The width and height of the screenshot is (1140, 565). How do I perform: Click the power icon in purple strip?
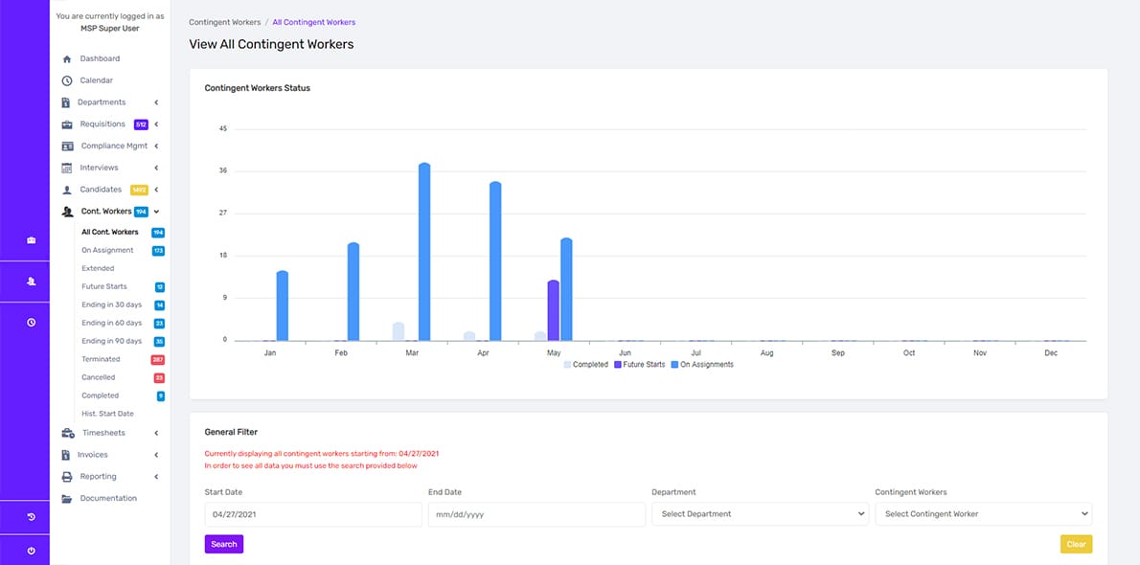click(x=32, y=551)
